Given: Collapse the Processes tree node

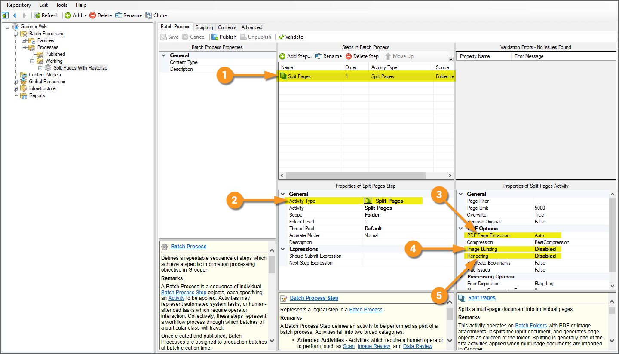Looking at the screenshot, I should [24, 47].
